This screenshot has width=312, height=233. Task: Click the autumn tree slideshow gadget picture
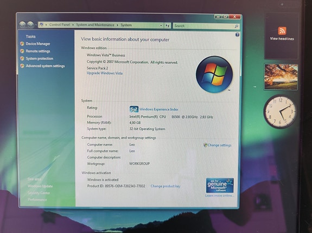[281, 77]
